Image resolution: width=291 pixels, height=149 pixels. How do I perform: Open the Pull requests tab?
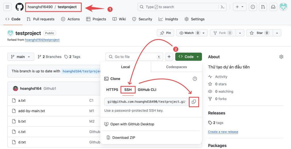[x=40, y=19]
